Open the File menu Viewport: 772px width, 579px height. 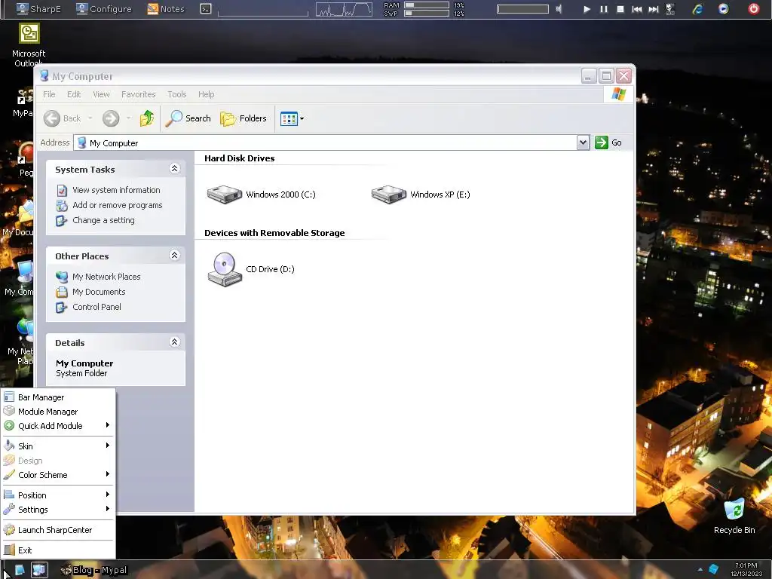(x=49, y=94)
